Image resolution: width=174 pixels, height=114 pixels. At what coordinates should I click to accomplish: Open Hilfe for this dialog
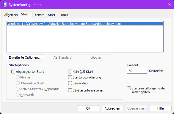coord(161,108)
